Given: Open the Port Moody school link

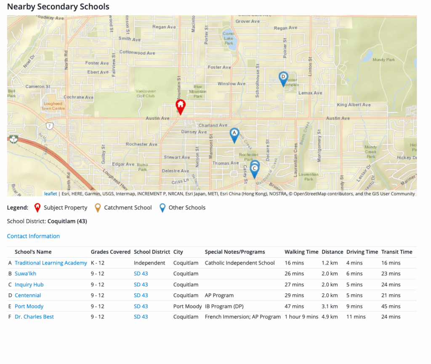Looking at the screenshot, I should point(29,306).
